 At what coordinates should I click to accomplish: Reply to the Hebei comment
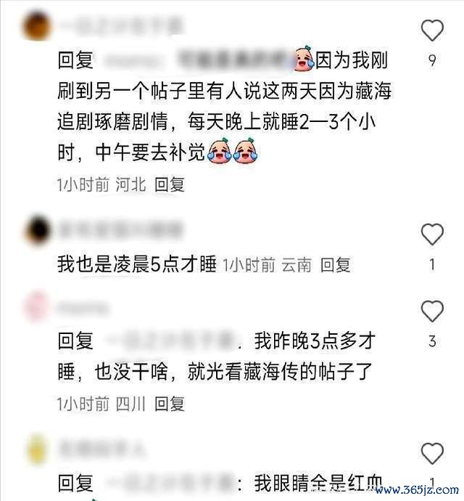click(170, 184)
